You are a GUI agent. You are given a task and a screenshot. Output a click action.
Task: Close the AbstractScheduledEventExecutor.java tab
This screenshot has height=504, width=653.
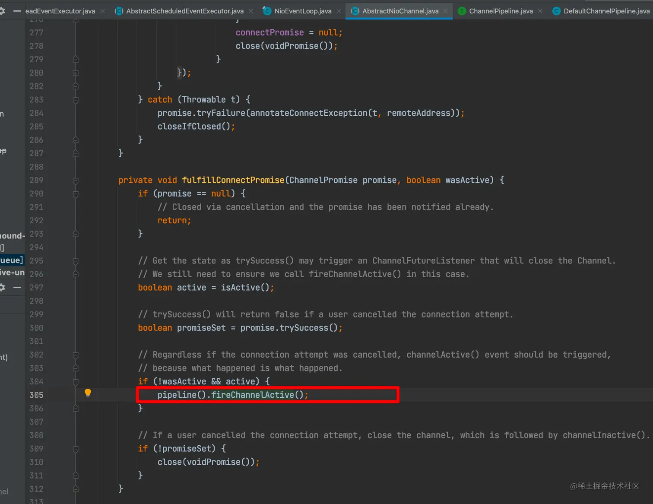coord(251,11)
